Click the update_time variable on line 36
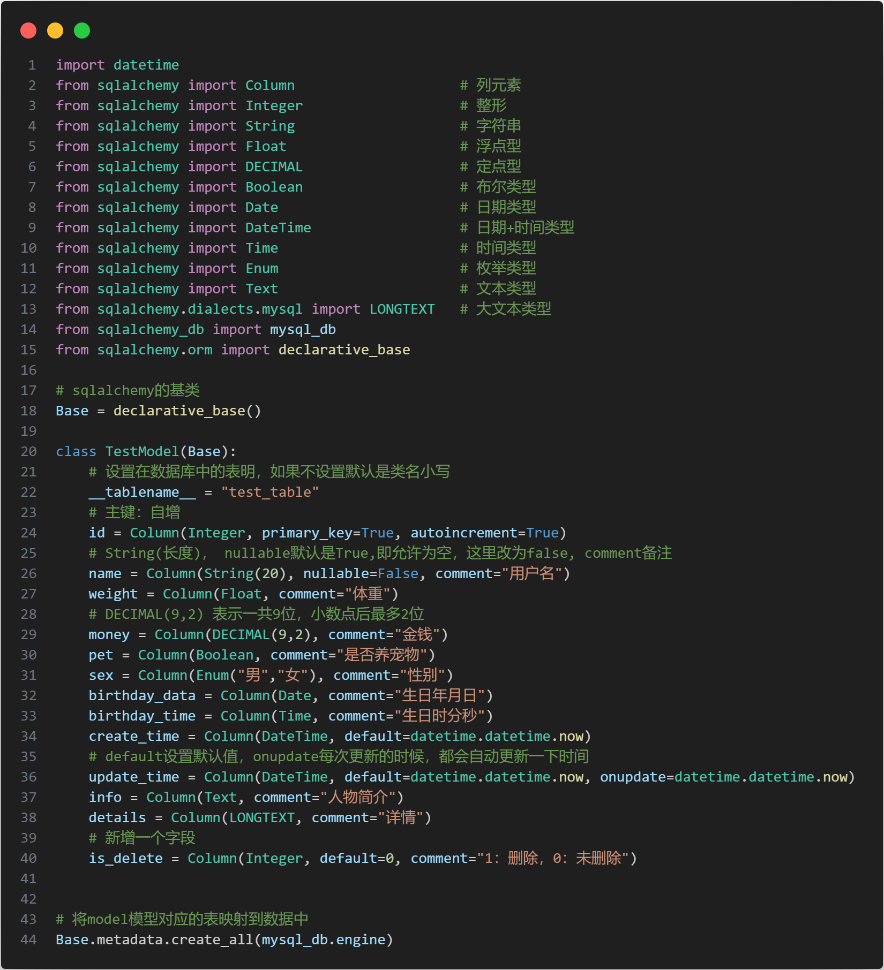Image resolution: width=884 pixels, height=970 pixels. pos(133,777)
